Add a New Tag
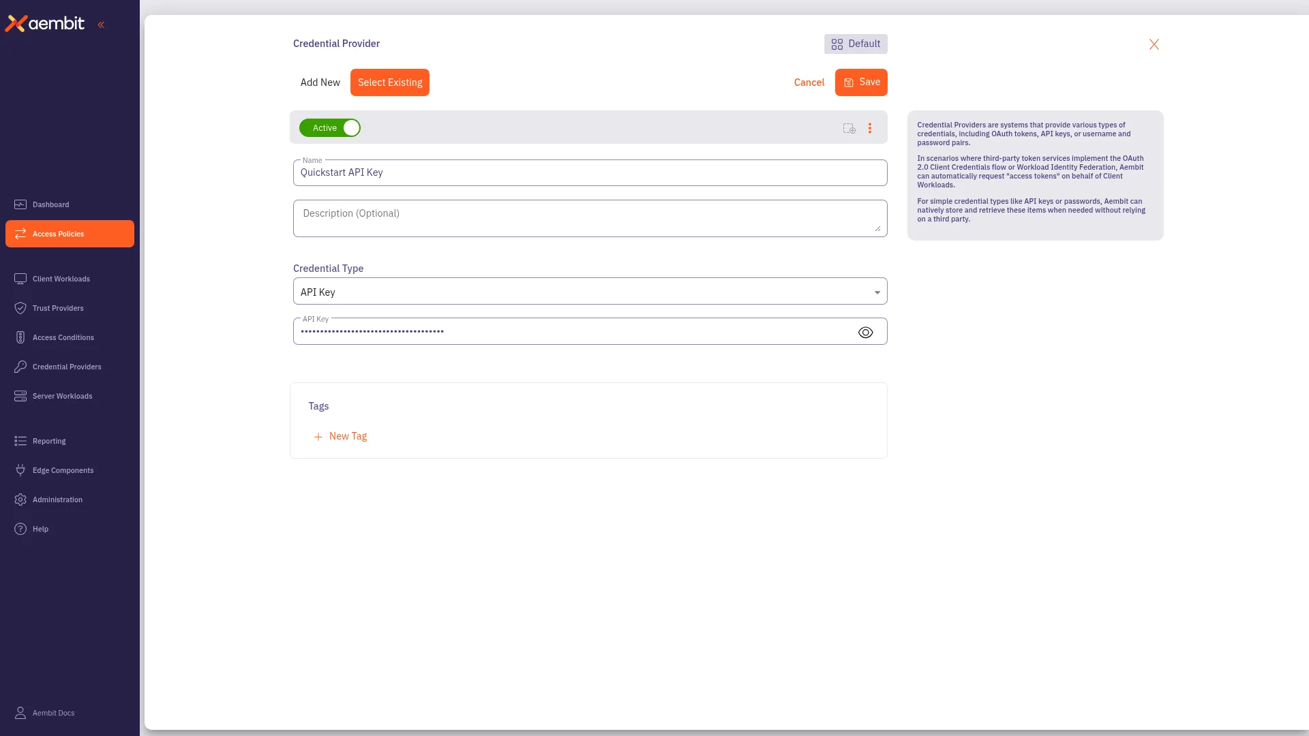The height and width of the screenshot is (736, 1309). click(340, 436)
